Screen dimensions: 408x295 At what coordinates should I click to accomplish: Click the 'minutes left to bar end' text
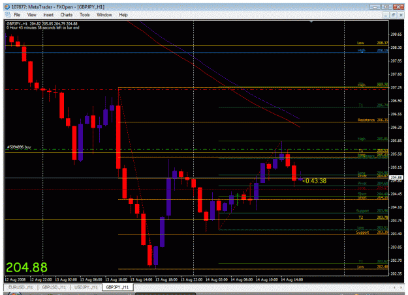click(x=43, y=27)
